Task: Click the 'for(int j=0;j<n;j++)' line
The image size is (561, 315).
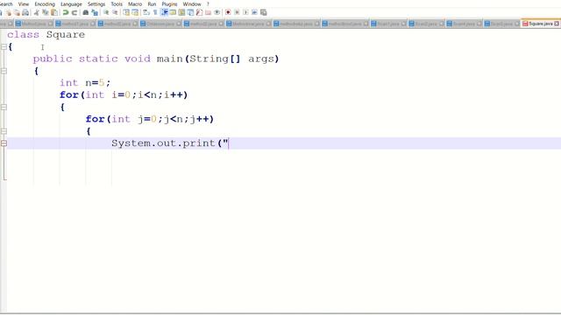Action: coord(150,119)
